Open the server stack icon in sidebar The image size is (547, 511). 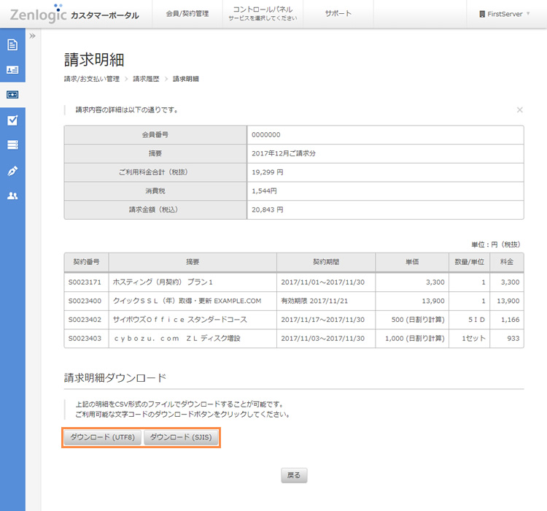(x=12, y=145)
